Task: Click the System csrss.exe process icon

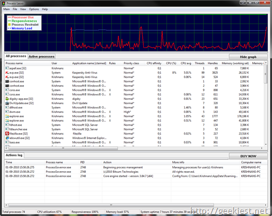Action: [7, 90]
